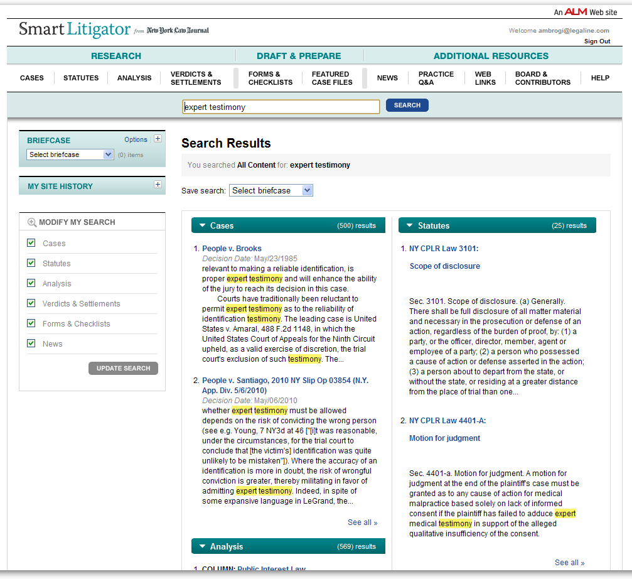The width and height of the screenshot is (632, 579).
Task: Open Briefcase Options link
Action: click(x=136, y=139)
